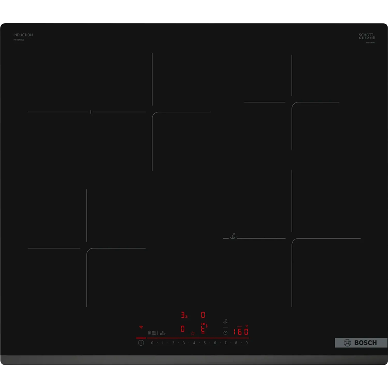Click the BOSCH logo badge
Viewport: 388px width, 388px height.
361,343
